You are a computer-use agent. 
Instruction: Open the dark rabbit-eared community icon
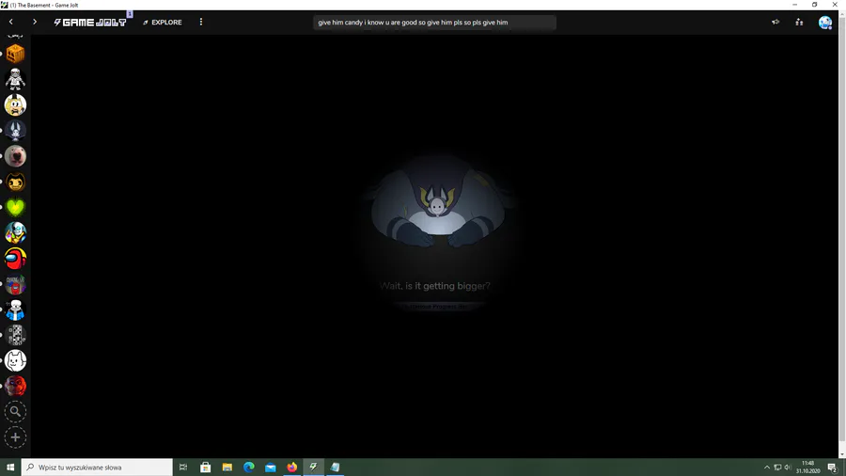click(x=15, y=131)
